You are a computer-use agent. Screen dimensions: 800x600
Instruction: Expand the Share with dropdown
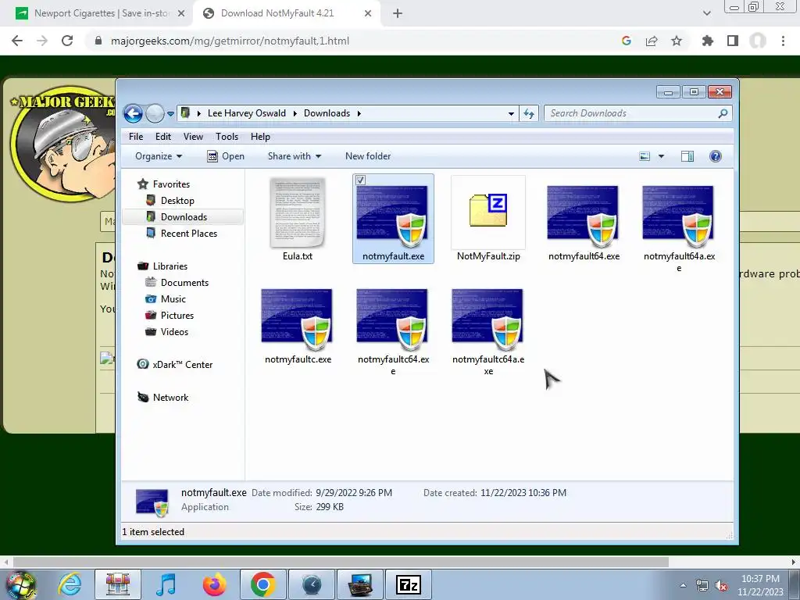pyautogui.click(x=295, y=156)
